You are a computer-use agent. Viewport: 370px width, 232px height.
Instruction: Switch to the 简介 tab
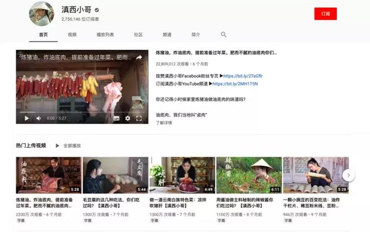coord(195,35)
